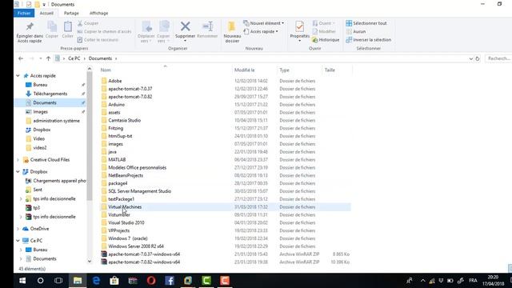Click the Recherche search field
The width and height of the screenshot is (512, 288).
click(x=498, y=58)
